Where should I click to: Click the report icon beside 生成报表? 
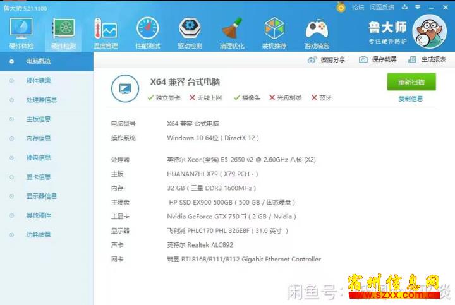coord(412,59)
